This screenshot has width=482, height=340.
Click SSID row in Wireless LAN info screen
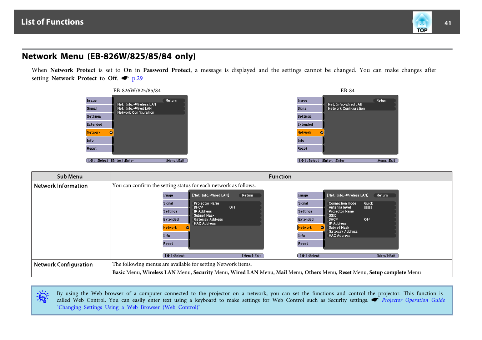point(362,215)
